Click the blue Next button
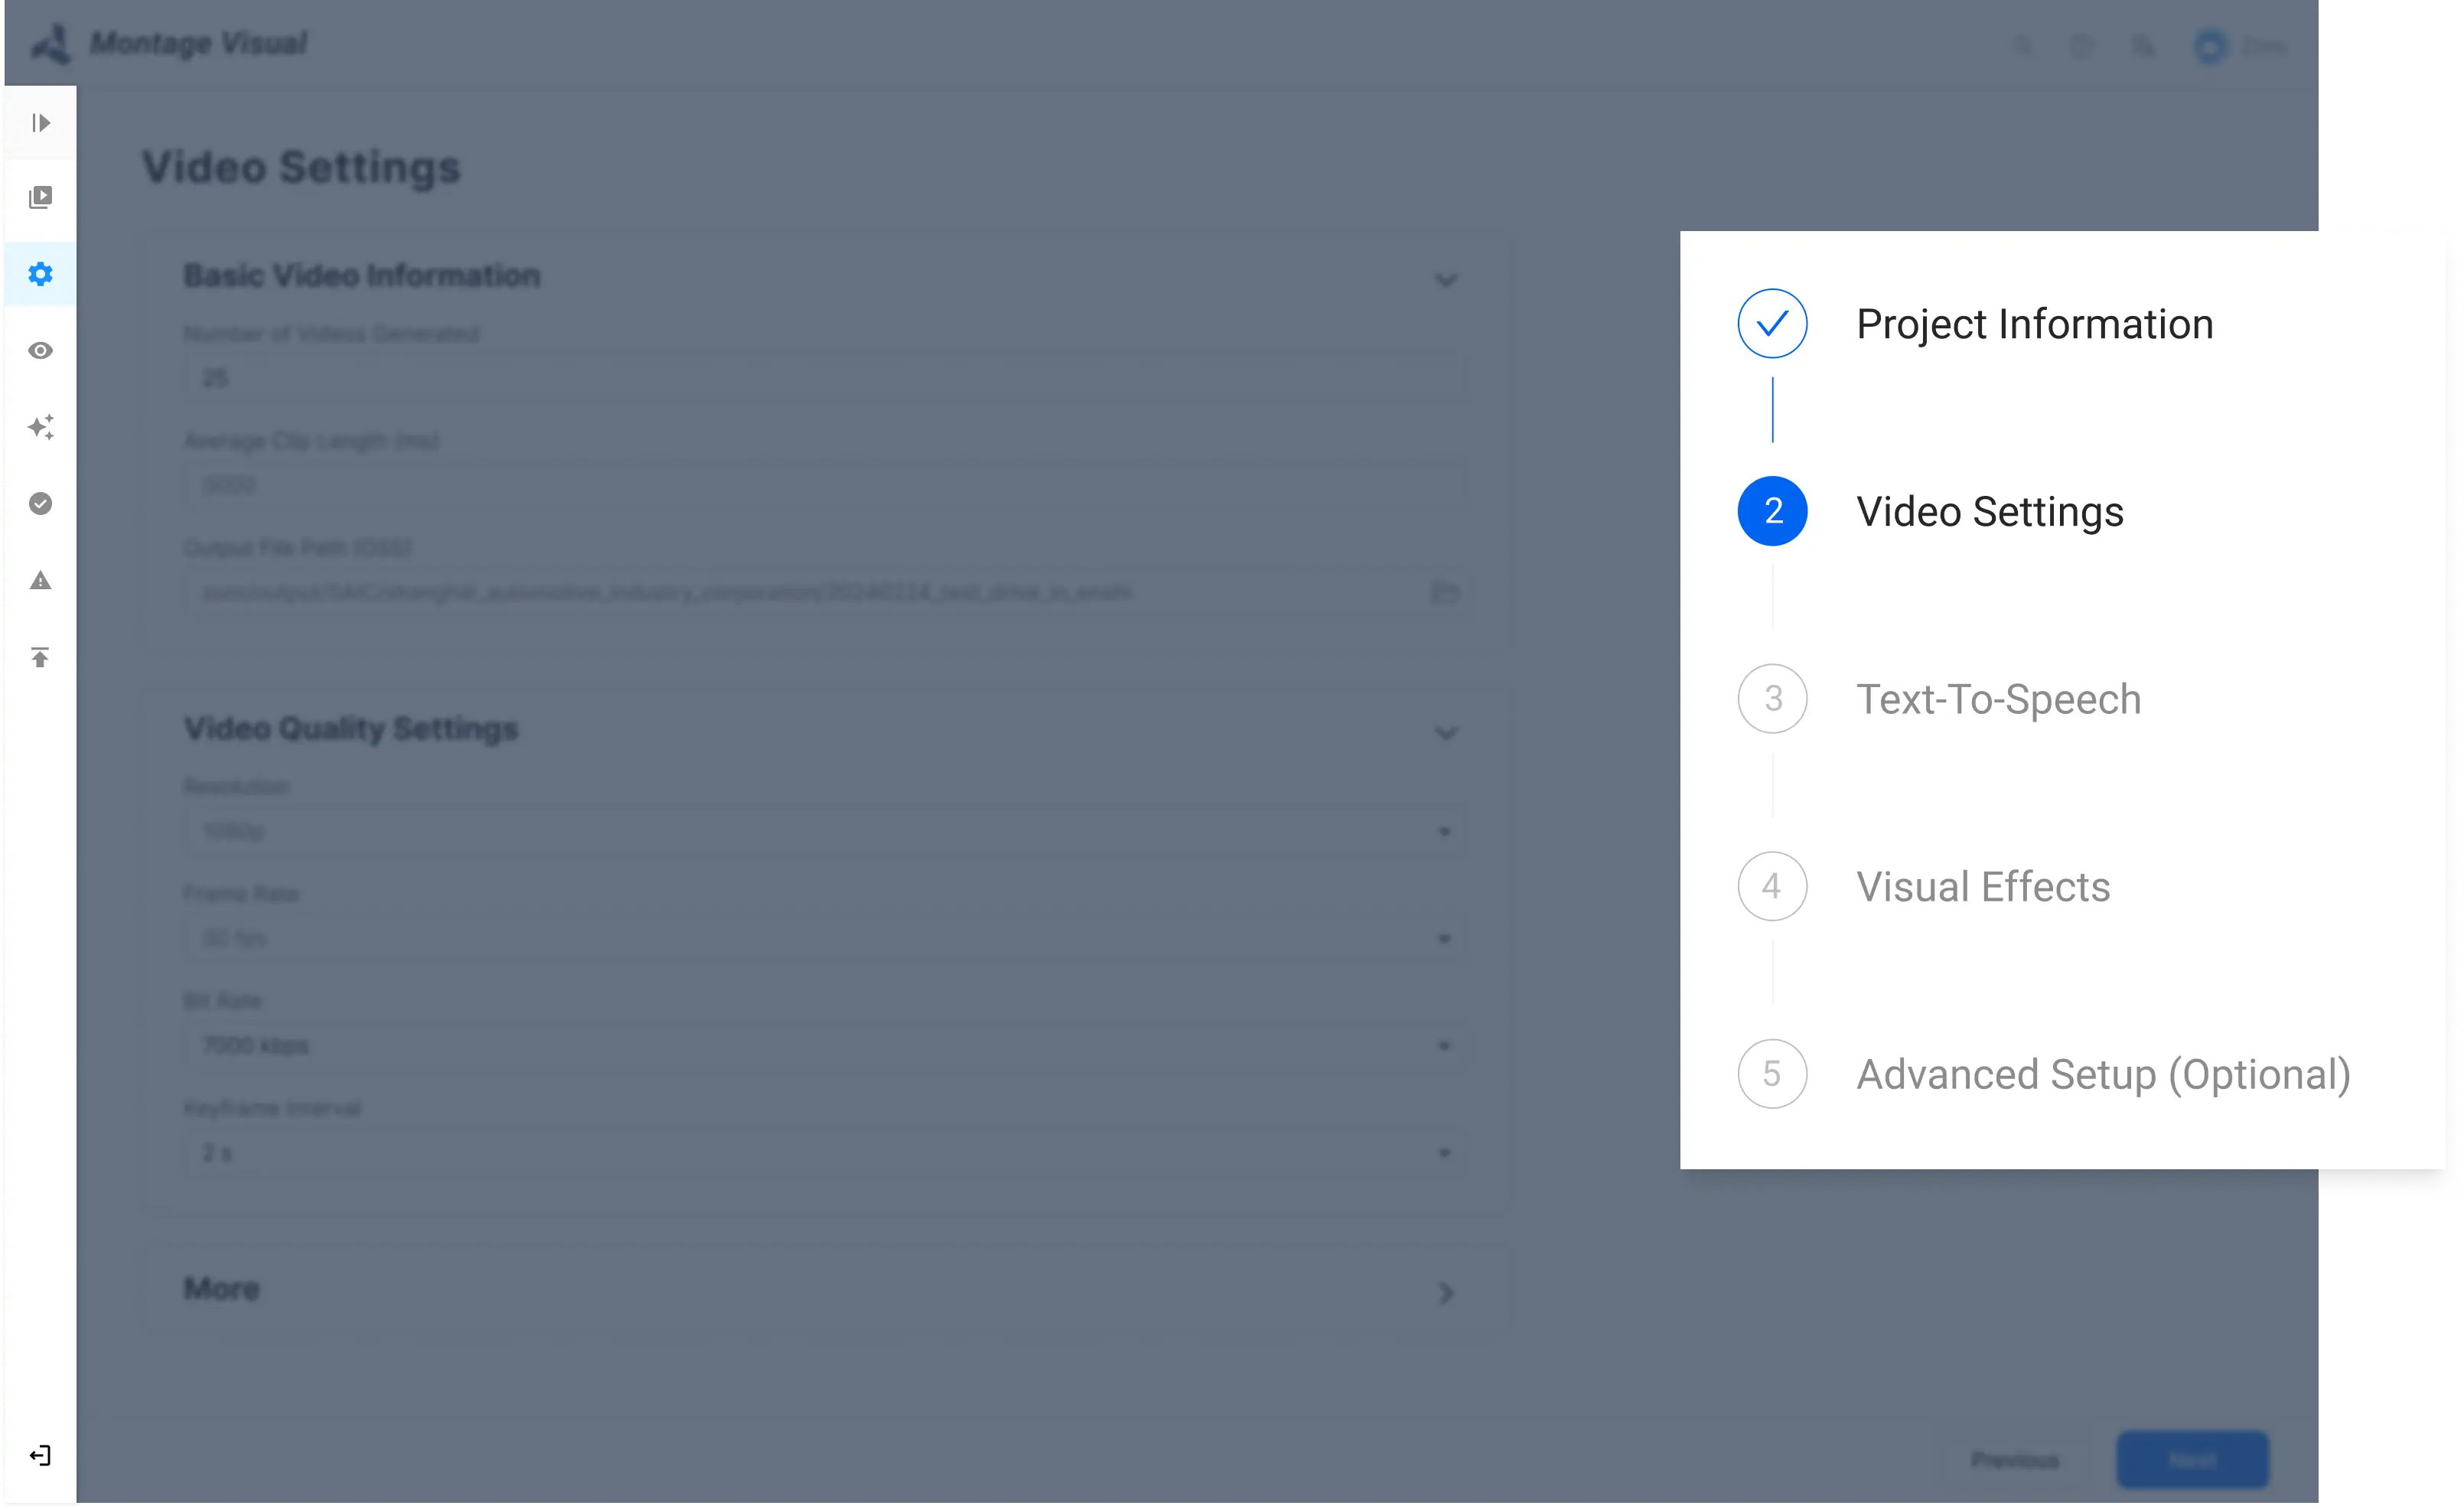2464x1509 pixels. (2192, 1460)
